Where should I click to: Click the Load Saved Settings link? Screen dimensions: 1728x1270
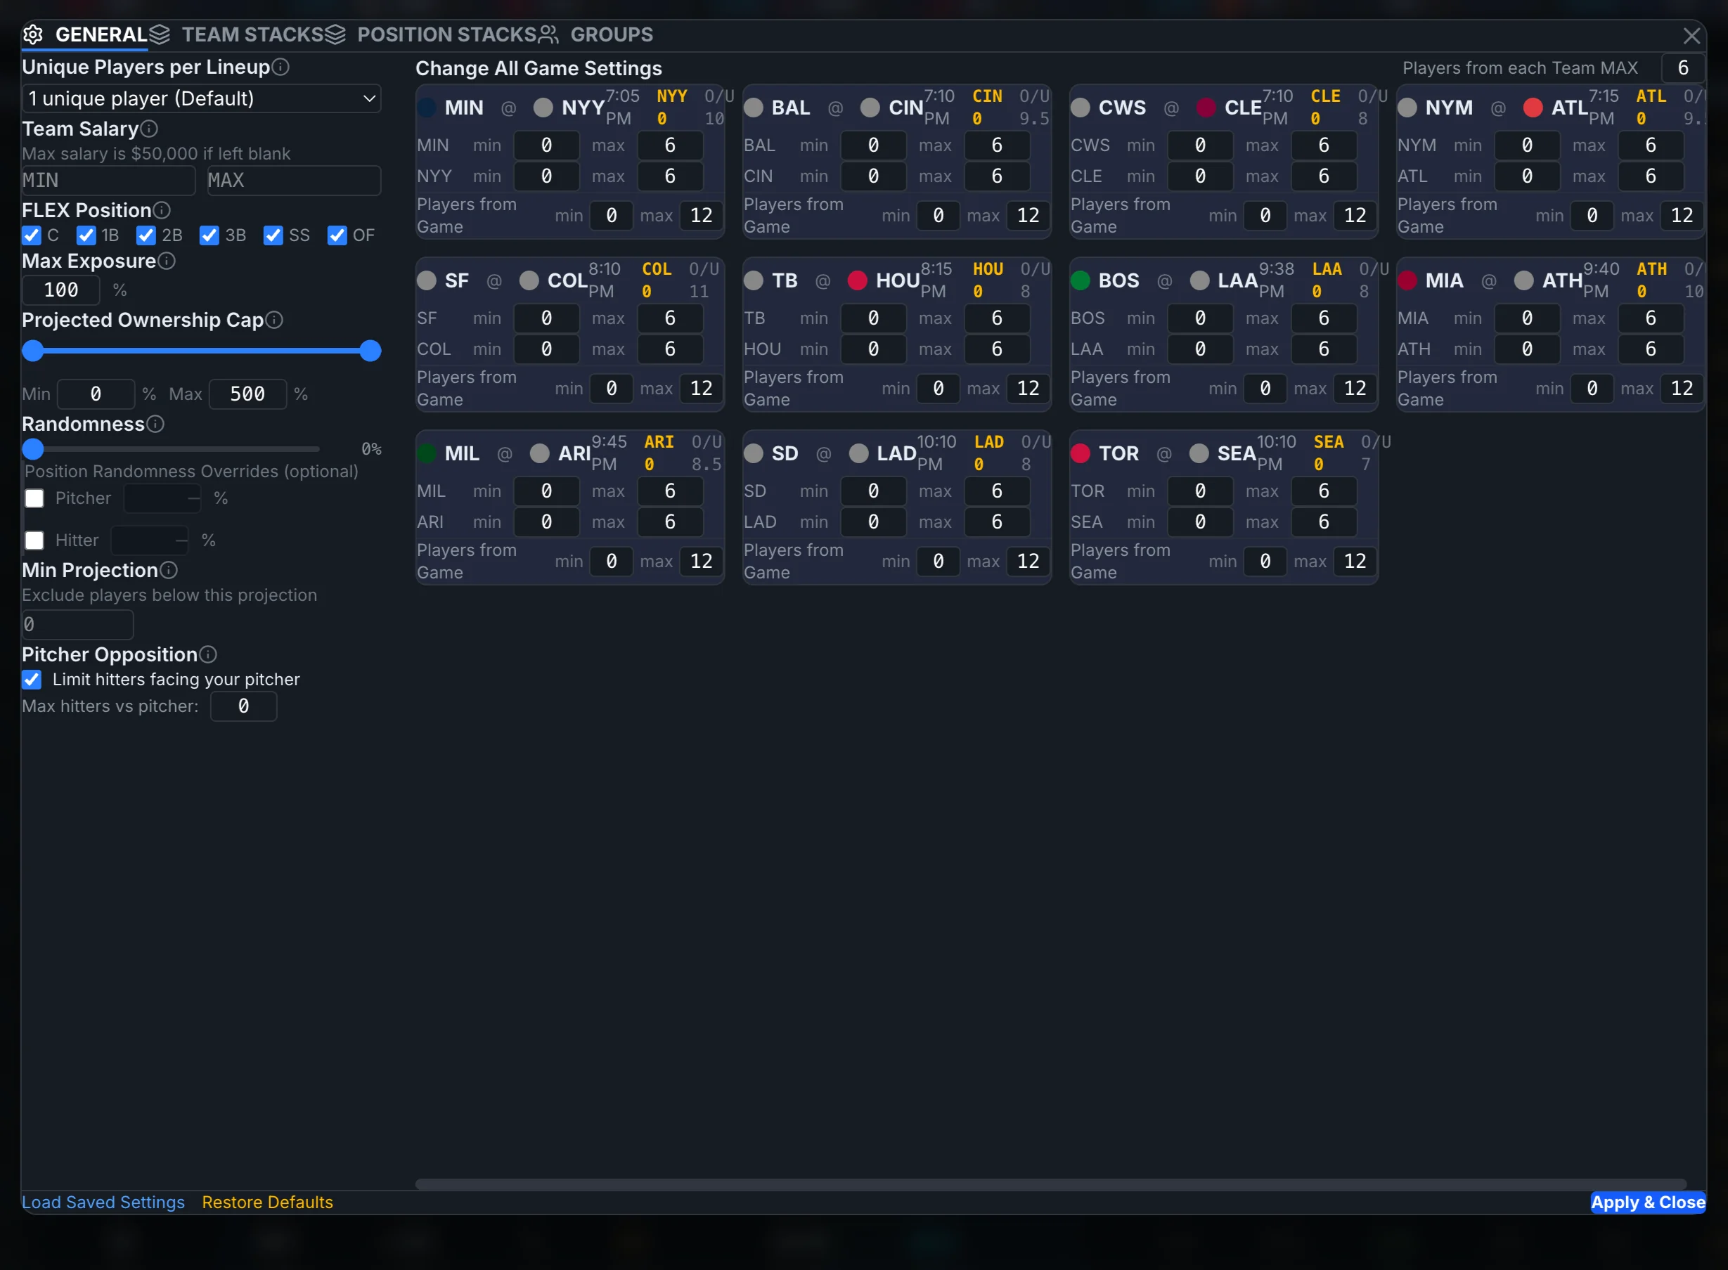[x=103, y=1203]
